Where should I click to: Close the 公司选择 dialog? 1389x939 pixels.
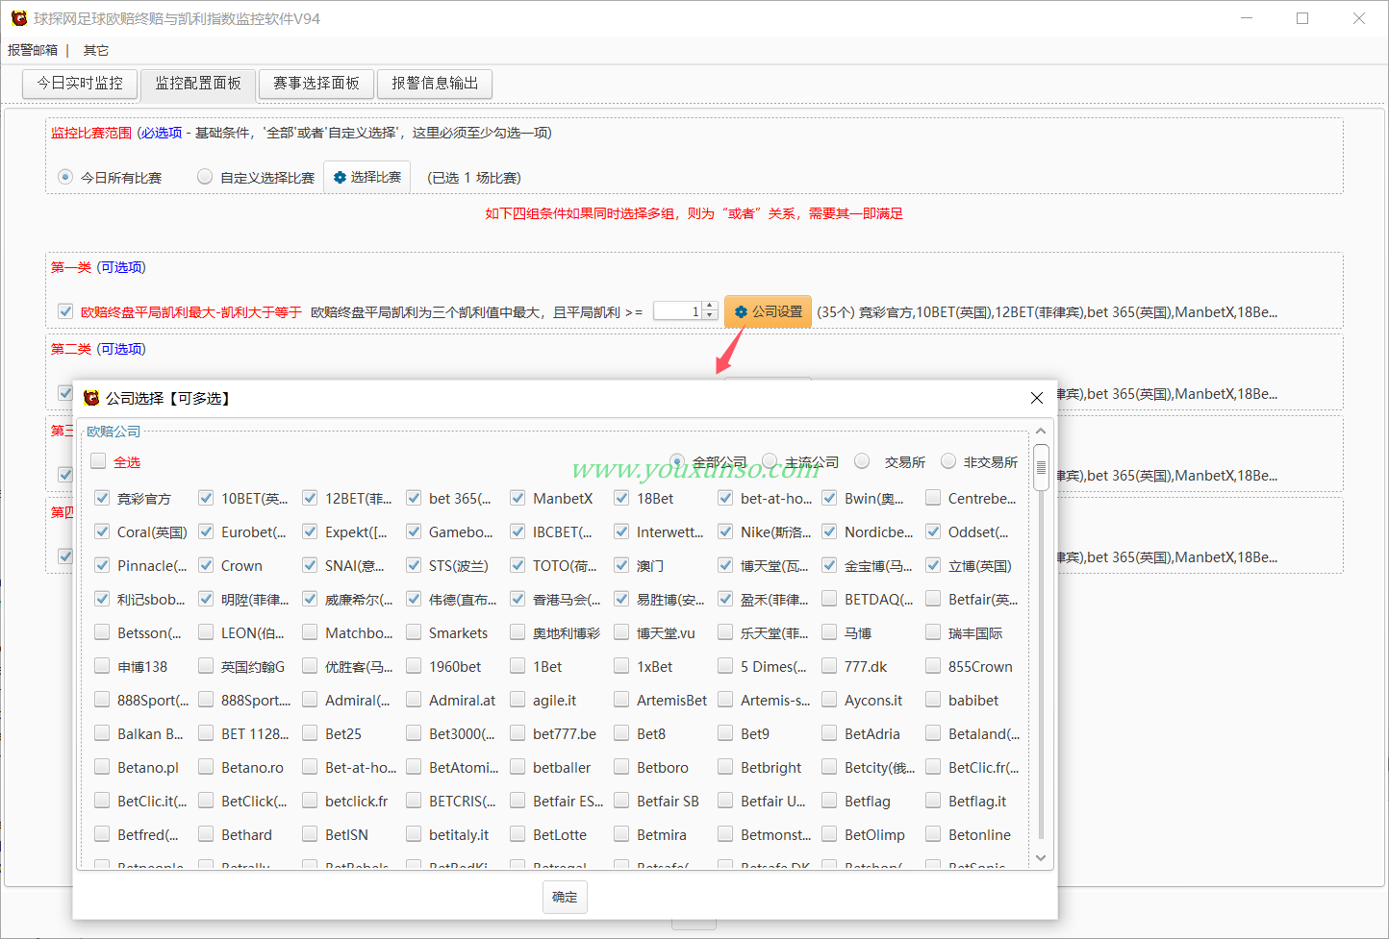point(1037,398)
